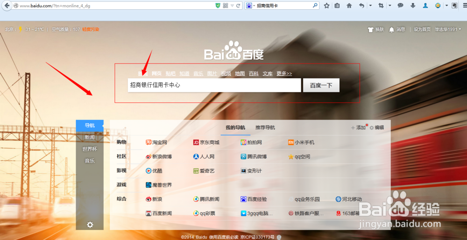The height and width of the screenshot is (240, 467).
Task: Click the Baidu logo
Action: click(234, 50)
